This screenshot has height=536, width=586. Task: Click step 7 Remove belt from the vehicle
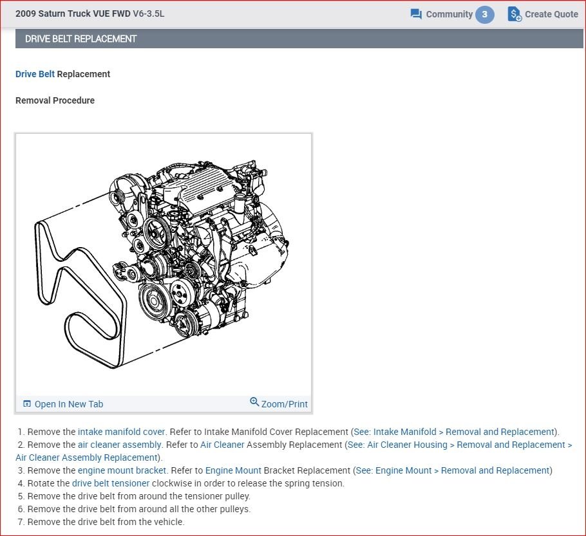pos(101,522)
